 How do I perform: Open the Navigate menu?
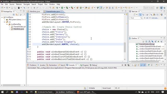(27, 4)
